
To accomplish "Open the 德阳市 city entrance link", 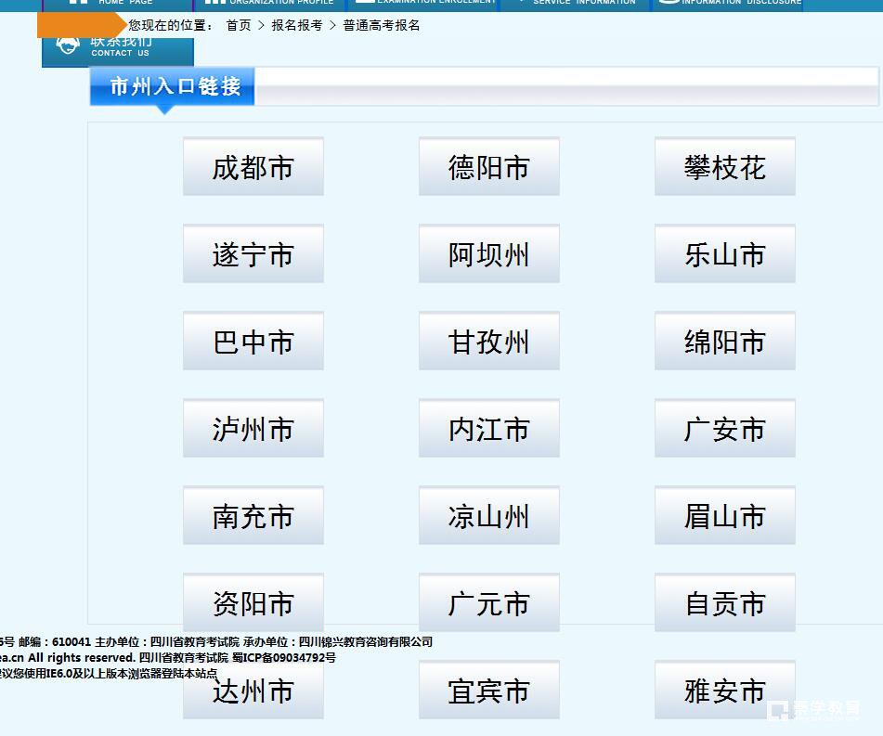I will tap(488, 167).
